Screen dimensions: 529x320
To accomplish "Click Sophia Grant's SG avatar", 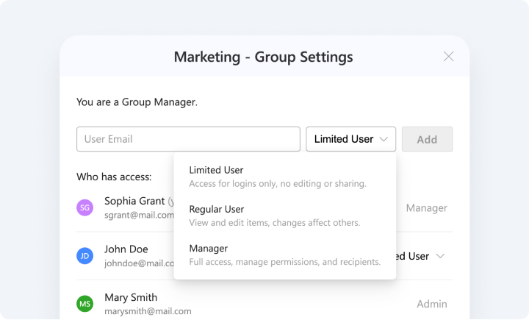I will [85, 207].
